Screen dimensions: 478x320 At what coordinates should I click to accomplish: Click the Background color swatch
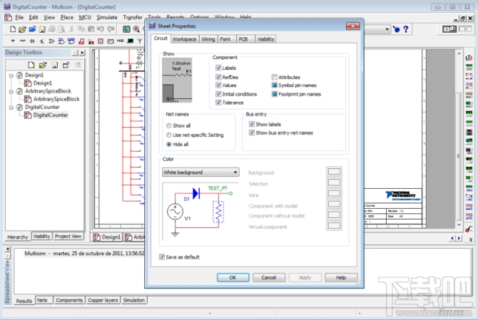pos(334,172)
